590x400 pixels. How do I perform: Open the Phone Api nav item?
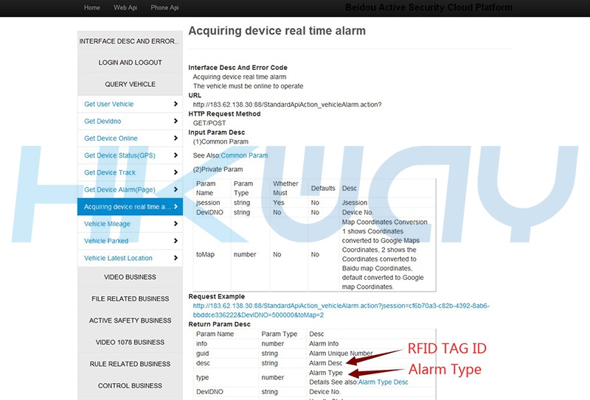[164, 7]
